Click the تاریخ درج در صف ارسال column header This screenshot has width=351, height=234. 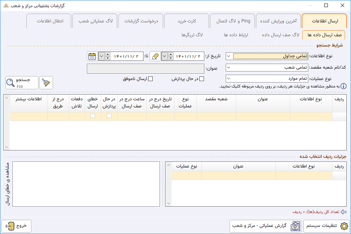click(160, 103)
